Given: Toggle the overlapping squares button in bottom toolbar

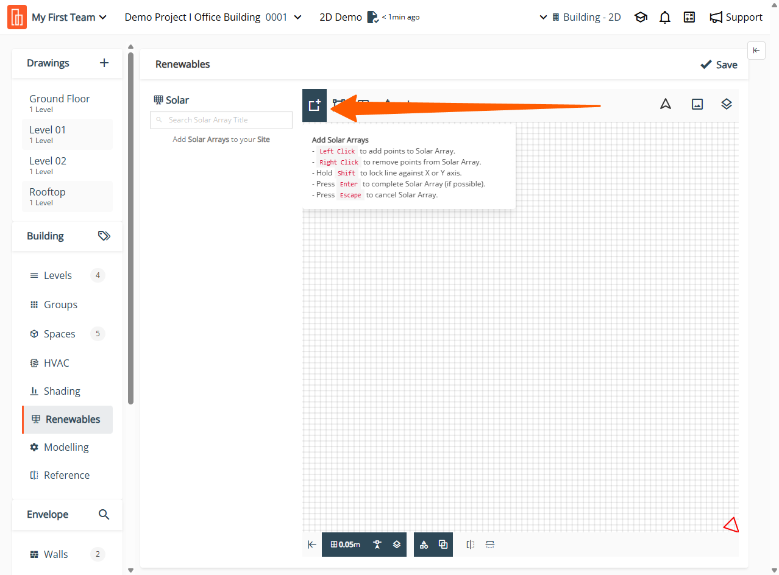Looking at the screenshot, I should click(x=443, y=545).
